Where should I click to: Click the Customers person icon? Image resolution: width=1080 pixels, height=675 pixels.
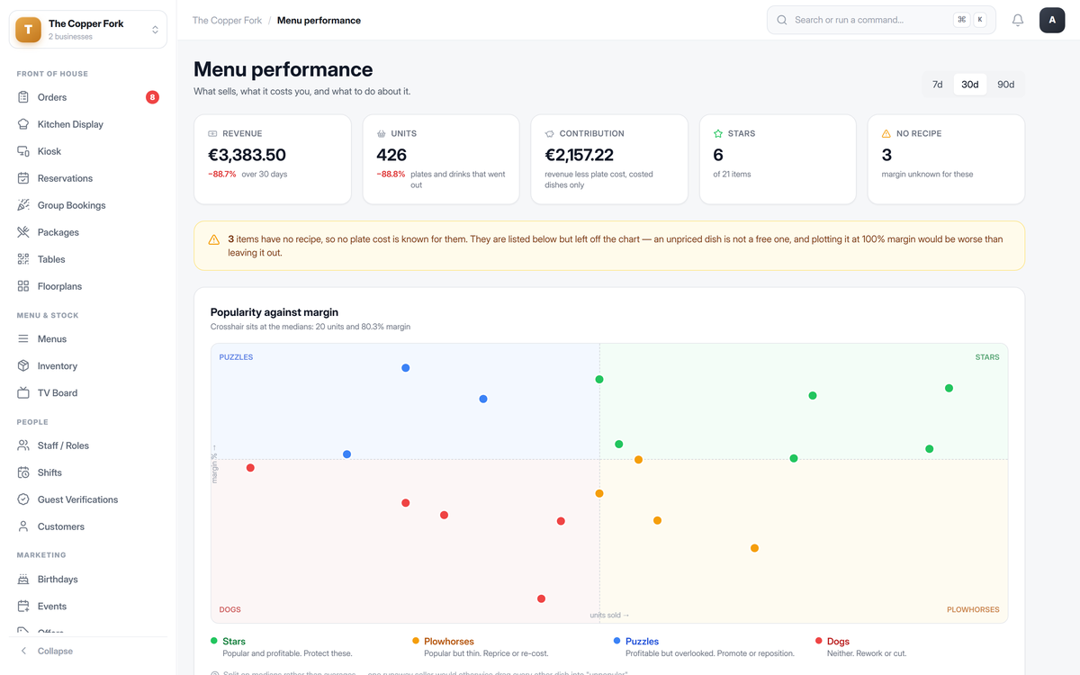(x=23, y=526)
